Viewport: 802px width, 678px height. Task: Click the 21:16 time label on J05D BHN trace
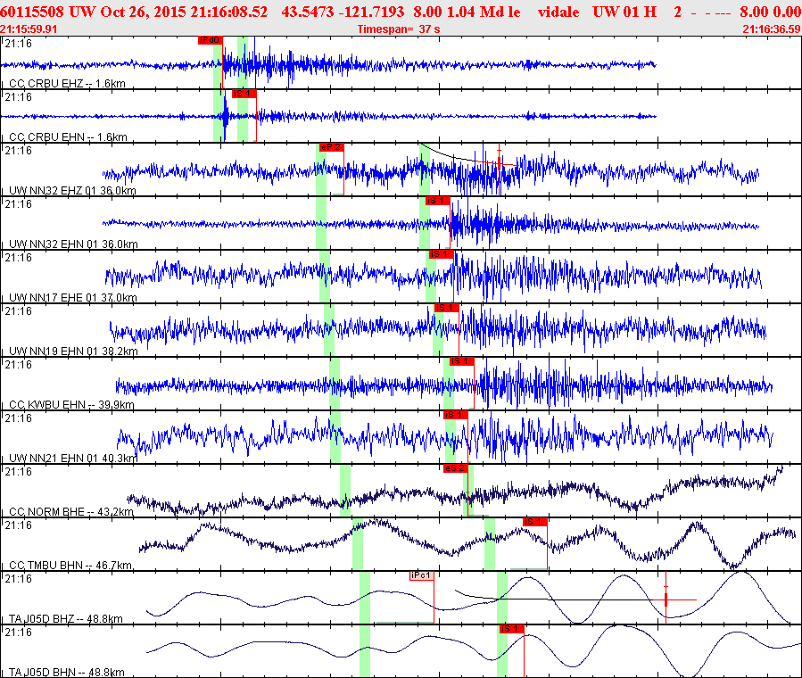tap(18, 632)
